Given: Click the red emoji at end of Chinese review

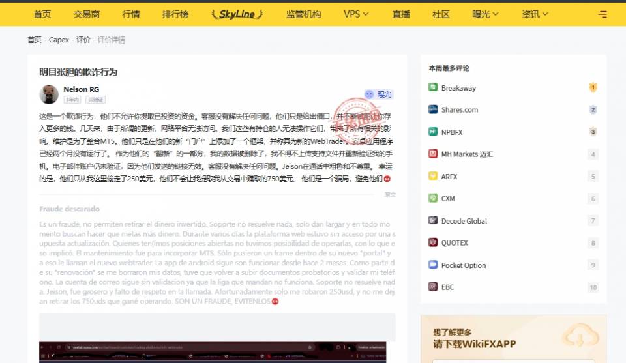Looking at the screenshot, I should (387, 179).
